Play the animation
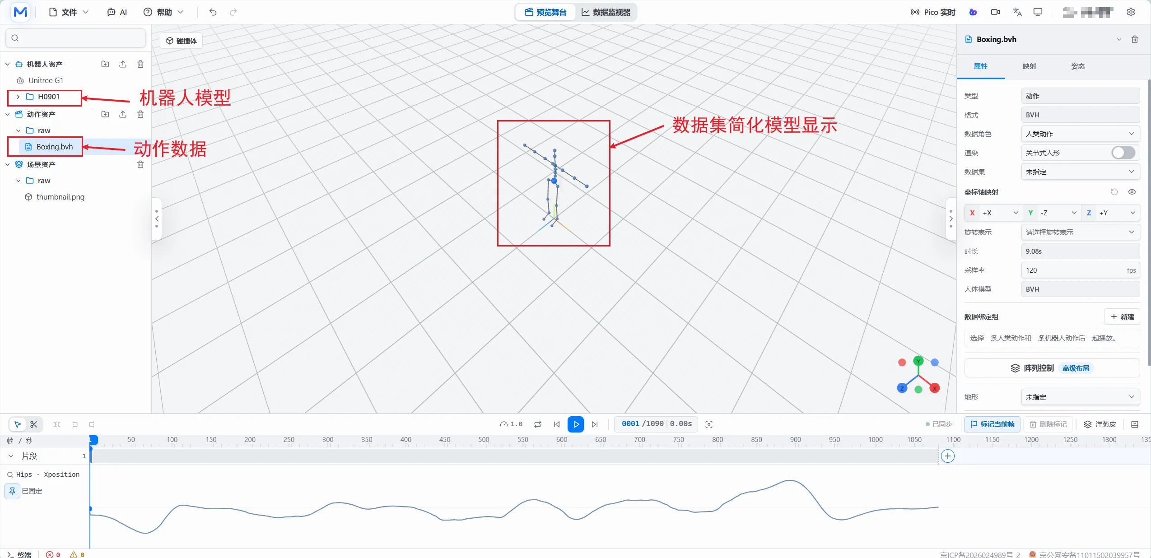1151x558 pixels. tap(576, 424)
